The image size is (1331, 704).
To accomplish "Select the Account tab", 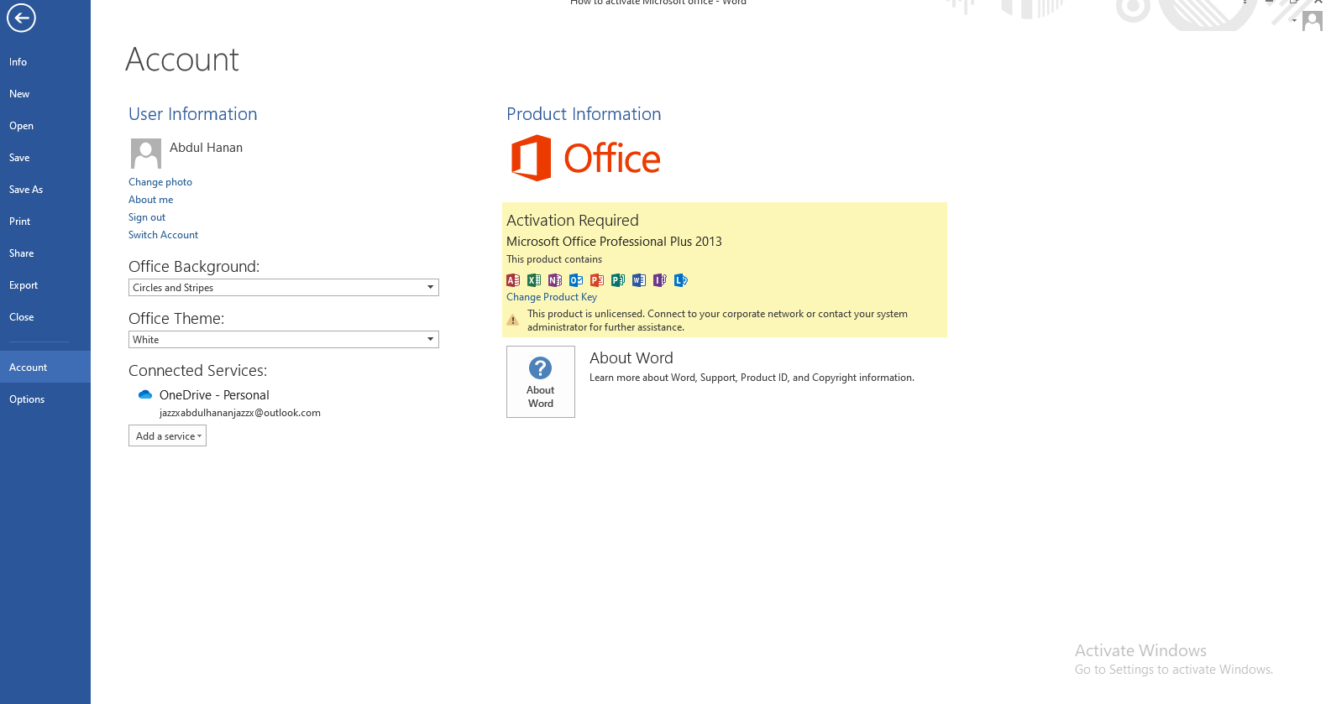I will 45,368.
